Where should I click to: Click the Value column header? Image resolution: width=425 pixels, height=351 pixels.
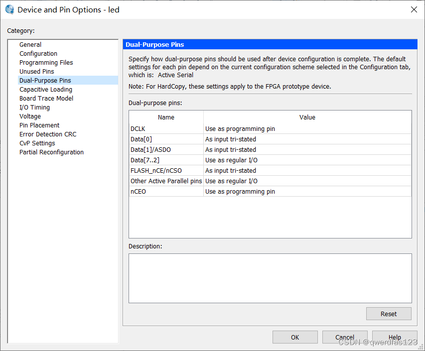(x=307, y=117)
